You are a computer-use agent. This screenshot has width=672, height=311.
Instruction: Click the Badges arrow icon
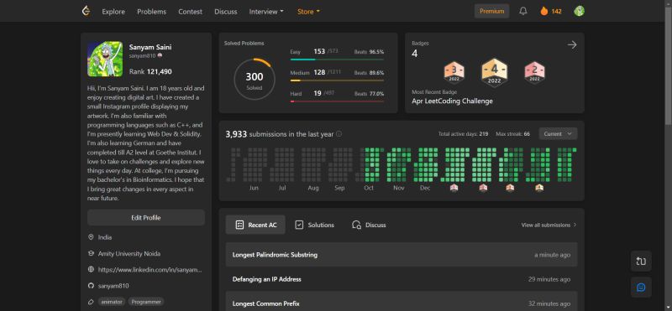click(x=572, y=45)
